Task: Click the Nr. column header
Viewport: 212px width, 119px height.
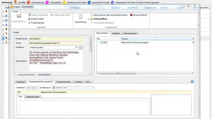Action: click(x=109, y=39)
